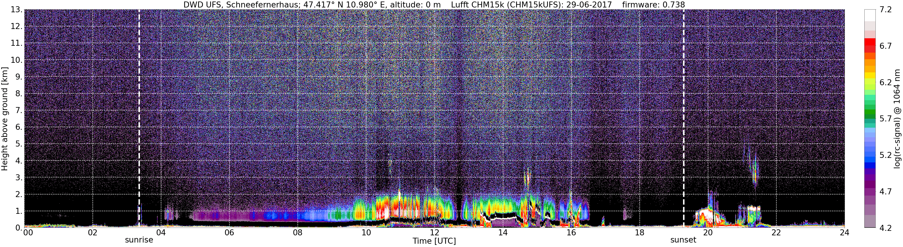
Task: Click the x-axis tick label '22'
Action: (776, 233)
